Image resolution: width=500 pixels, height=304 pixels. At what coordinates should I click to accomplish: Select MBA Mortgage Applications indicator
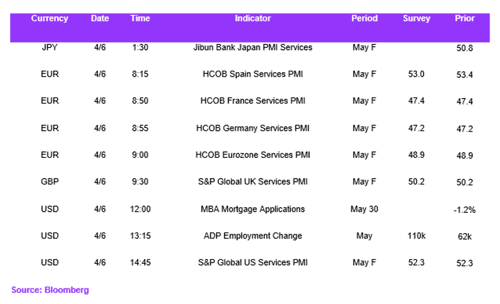253,209
